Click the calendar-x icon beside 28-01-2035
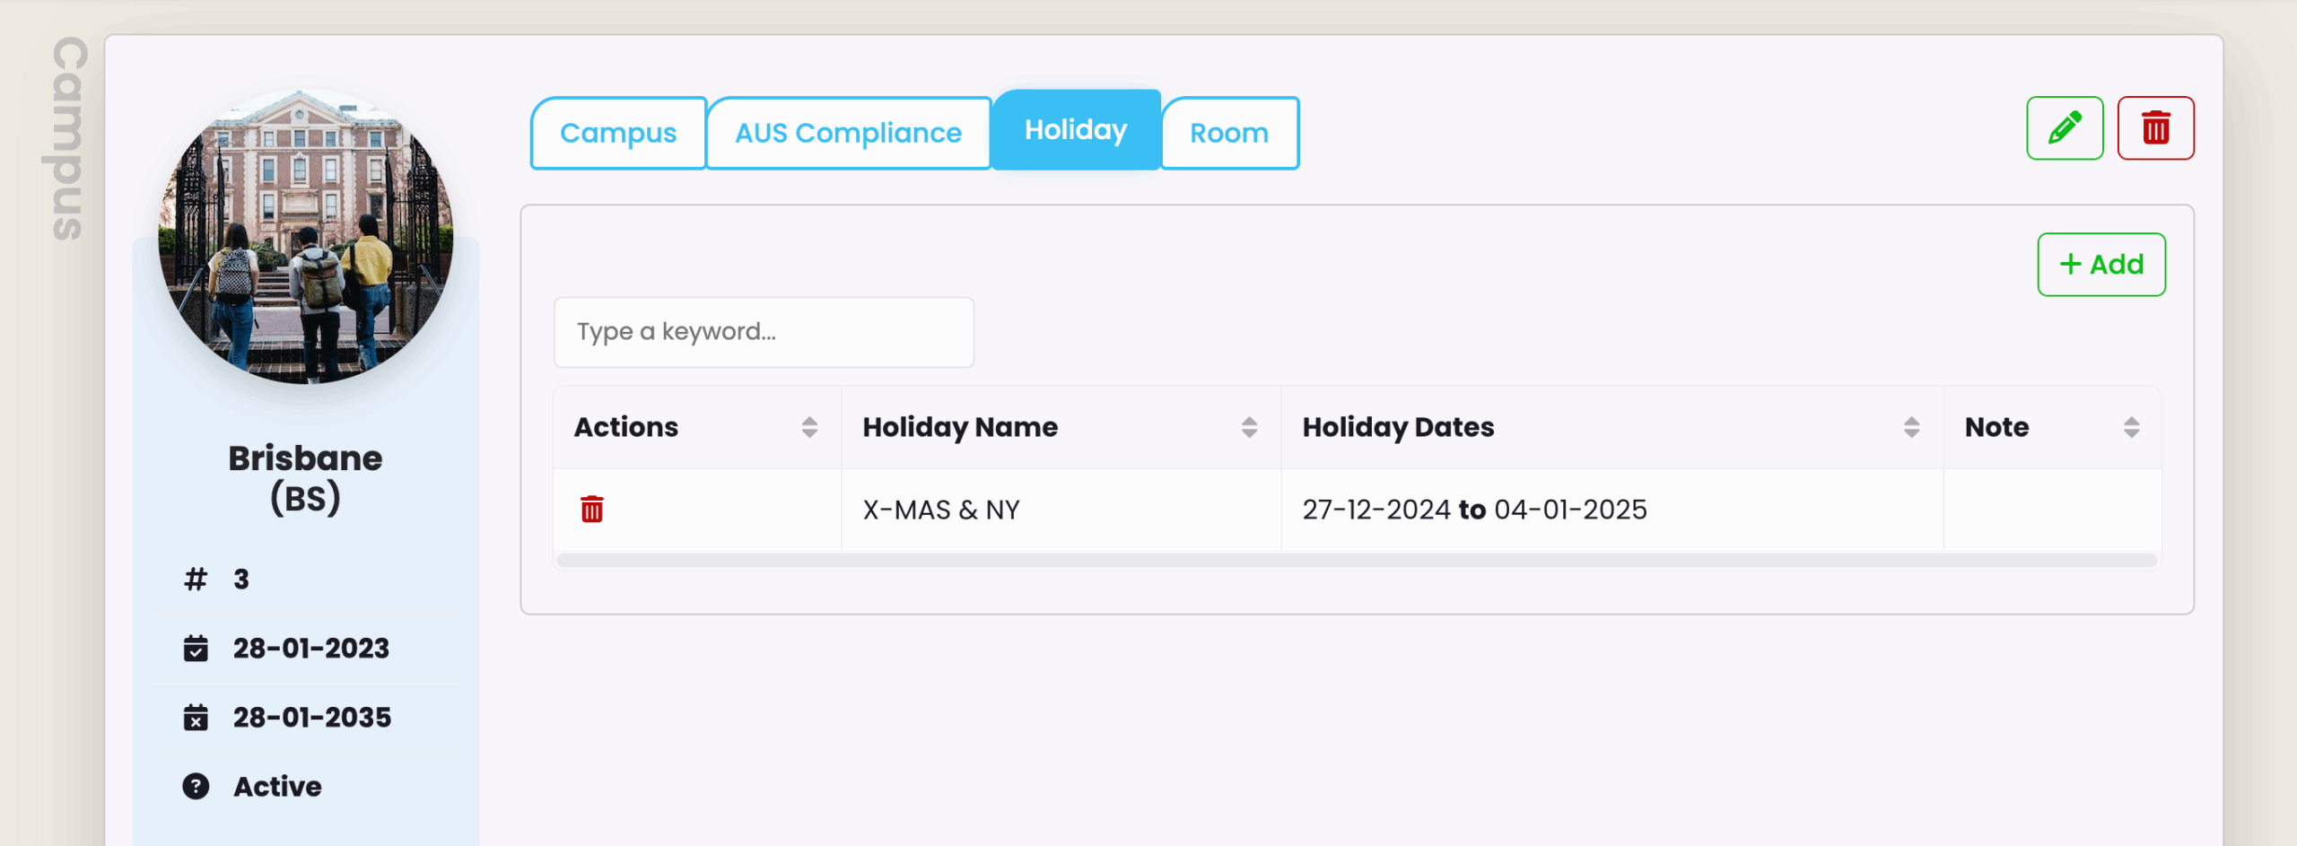2297x846 pixels. coord(196,717)
